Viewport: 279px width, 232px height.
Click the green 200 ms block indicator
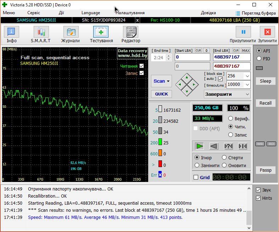tap(160, 142)
